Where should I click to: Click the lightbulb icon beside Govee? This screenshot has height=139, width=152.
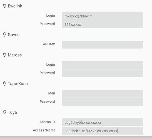pyautogui.click(x=4, y=34)
